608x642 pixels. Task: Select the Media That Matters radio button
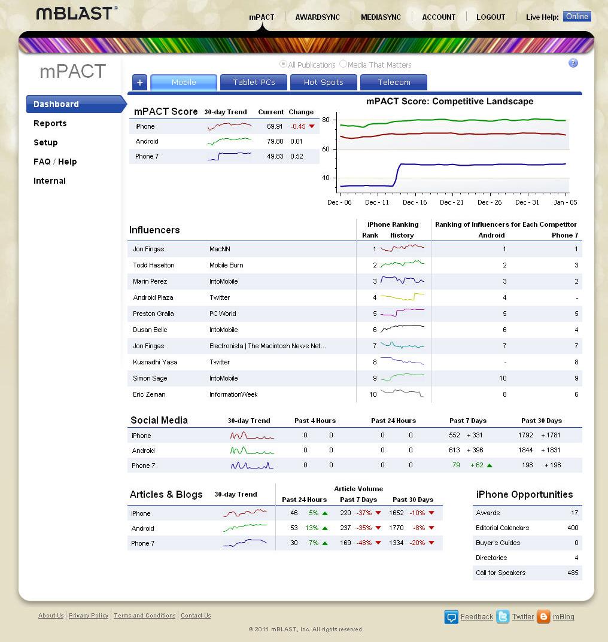[343, 64]
